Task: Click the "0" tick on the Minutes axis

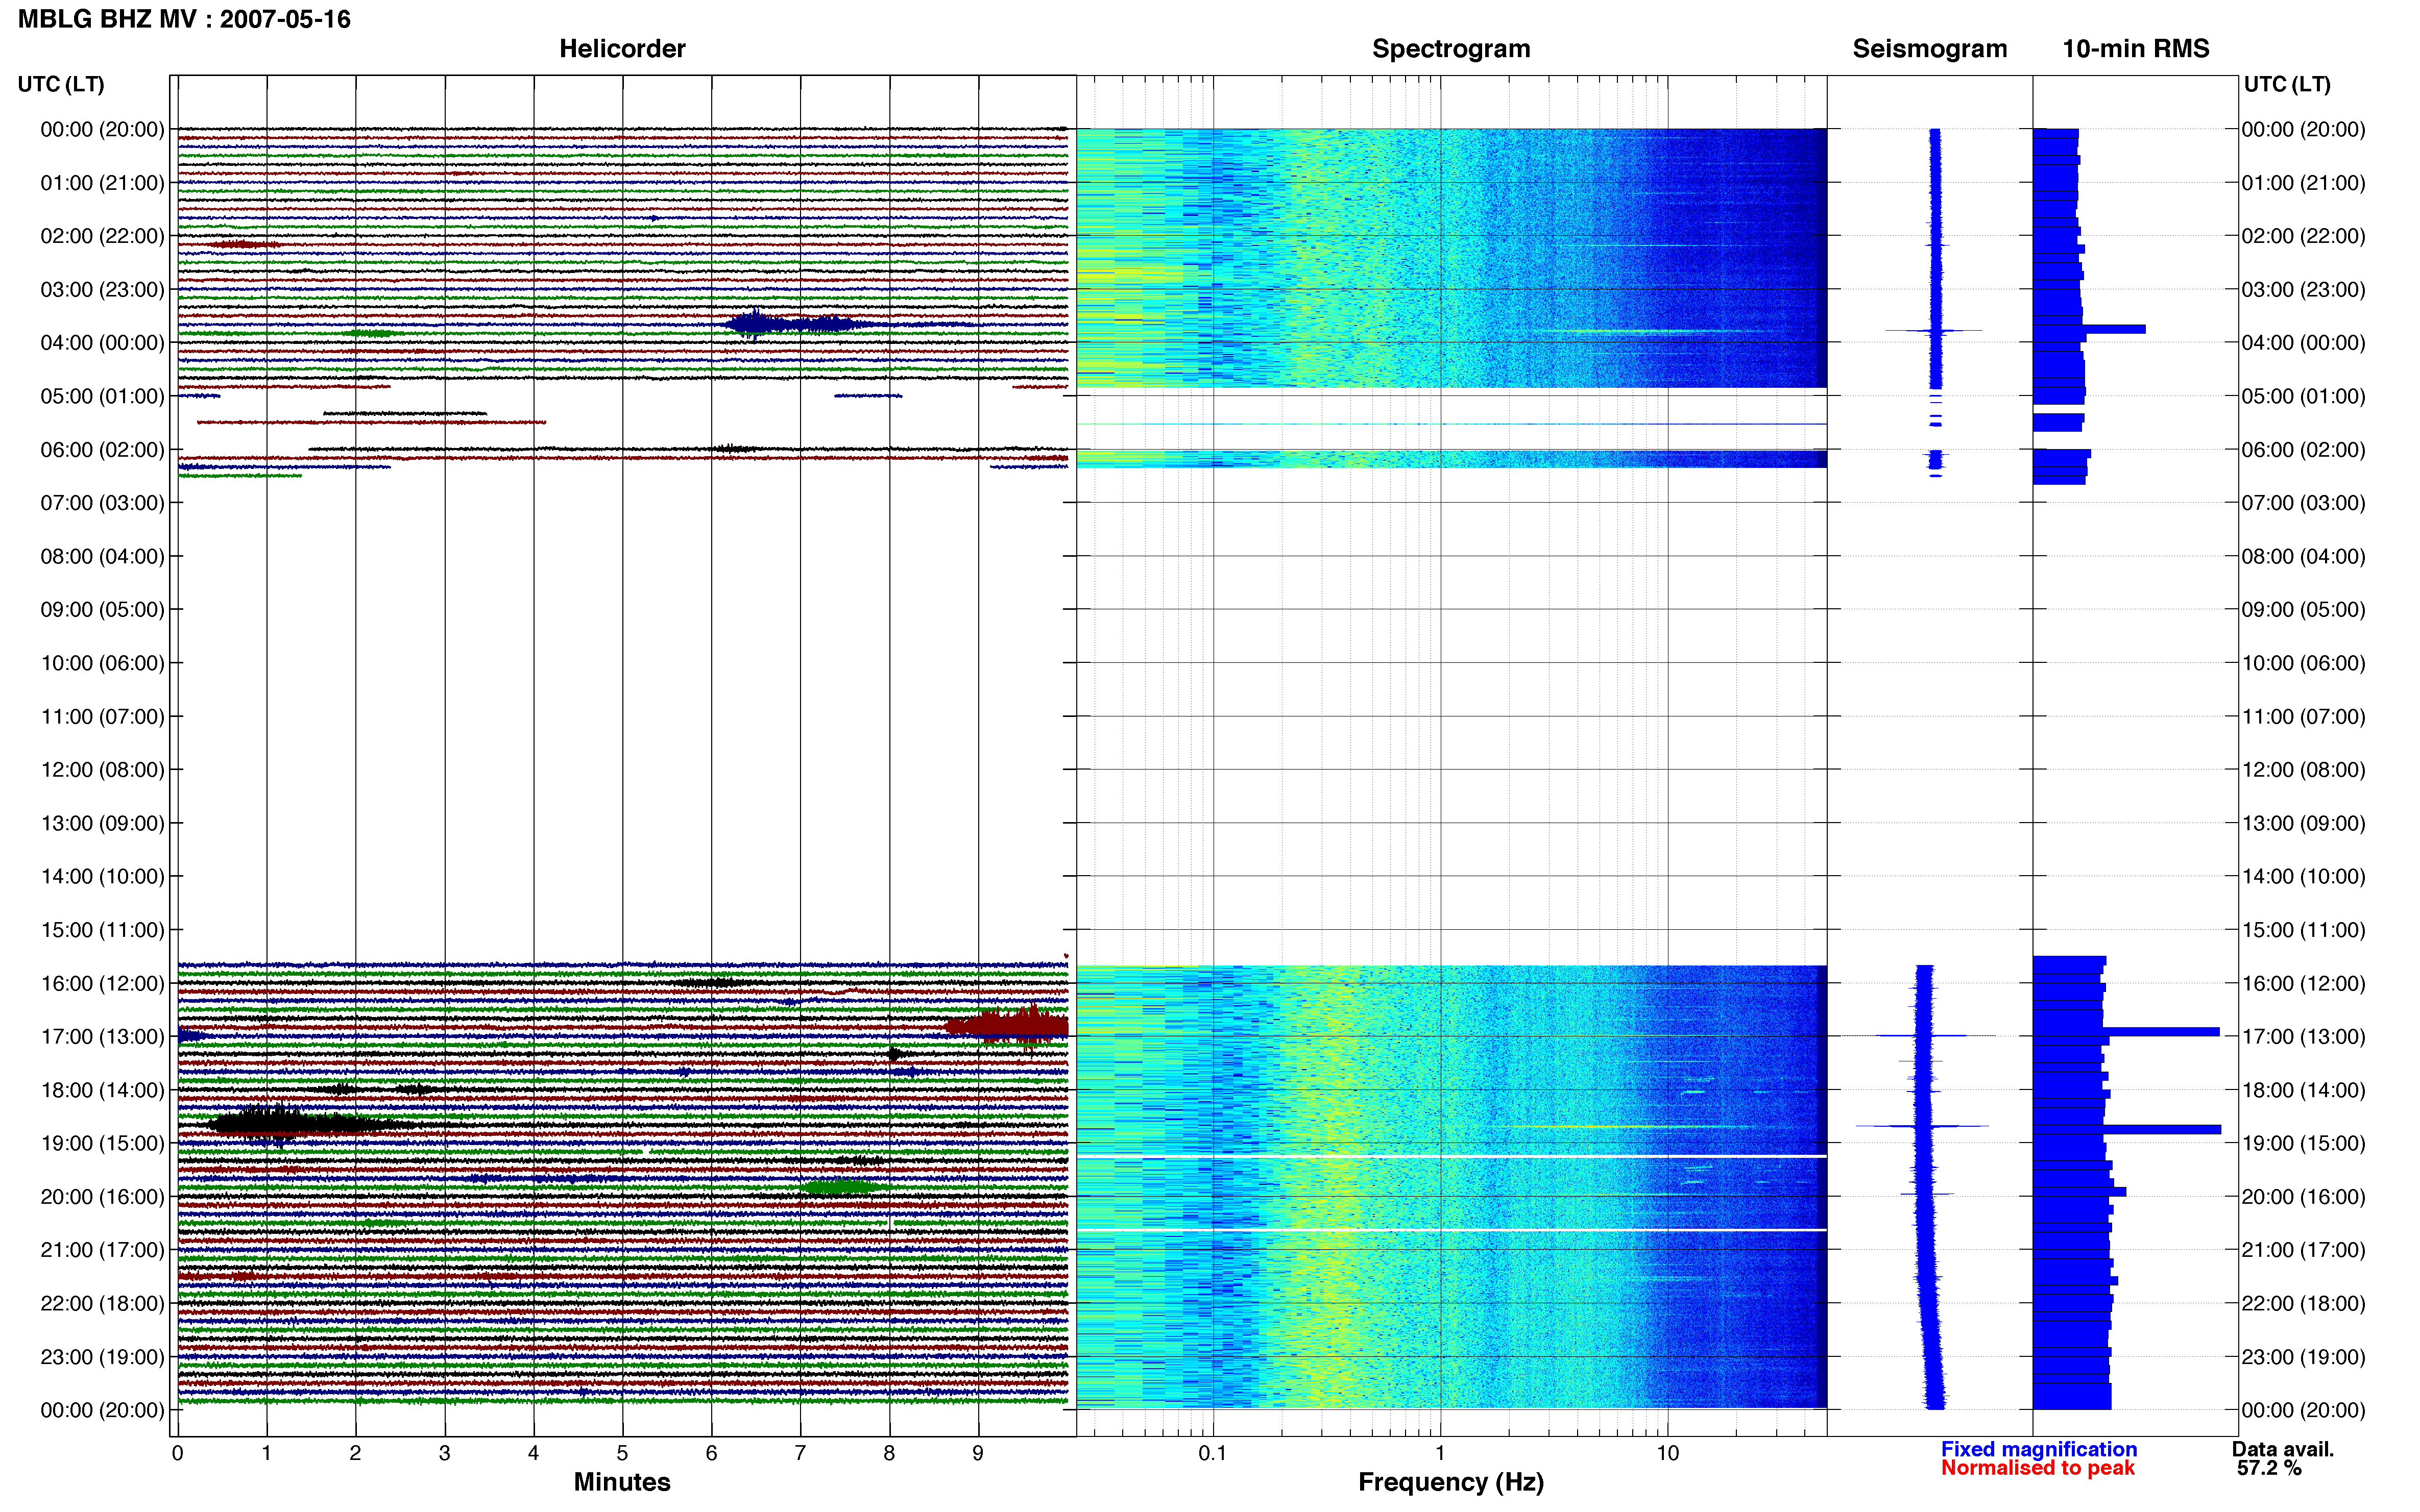Action: coord(177,1453)
